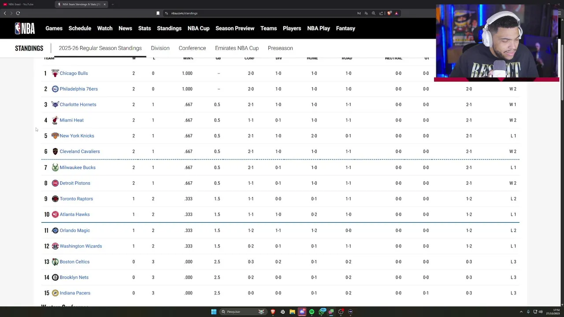Click the Pesquisar taskbar search box
Screen dimensions: 564x317
(x=244, y=312)
